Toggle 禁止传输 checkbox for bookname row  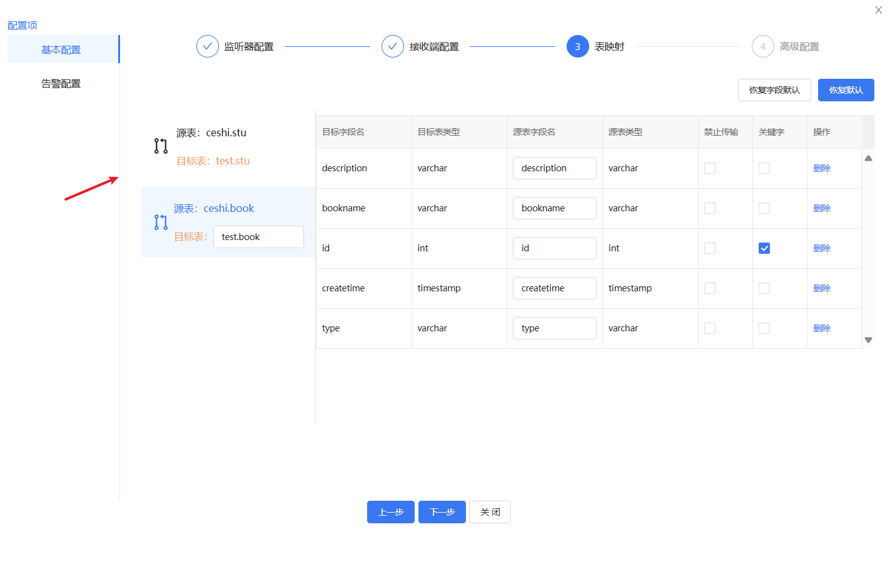(x=710, y=208)
